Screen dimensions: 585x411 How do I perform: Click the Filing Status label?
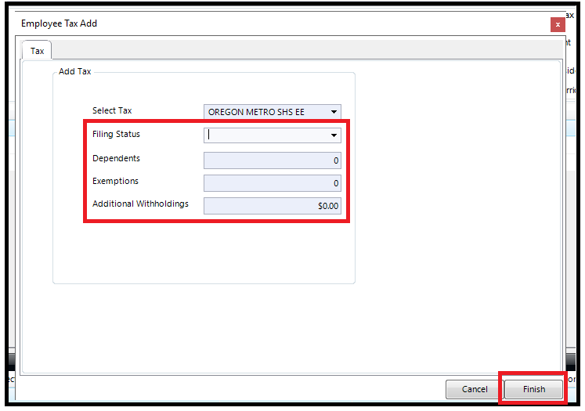pos(116,134)
